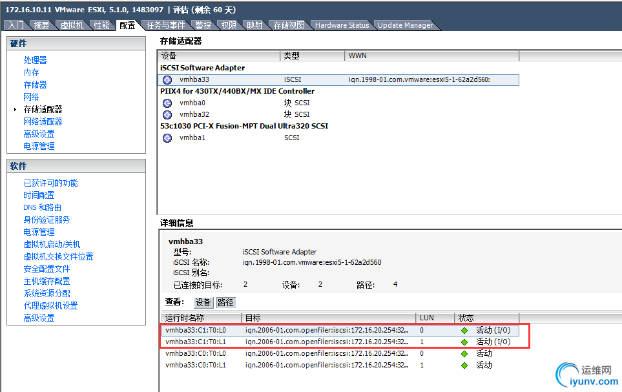Select path row vmhba33:C0:T0:L1
Image resolution: width=622 pixels, height=392 pixels.
coord(340,366)
